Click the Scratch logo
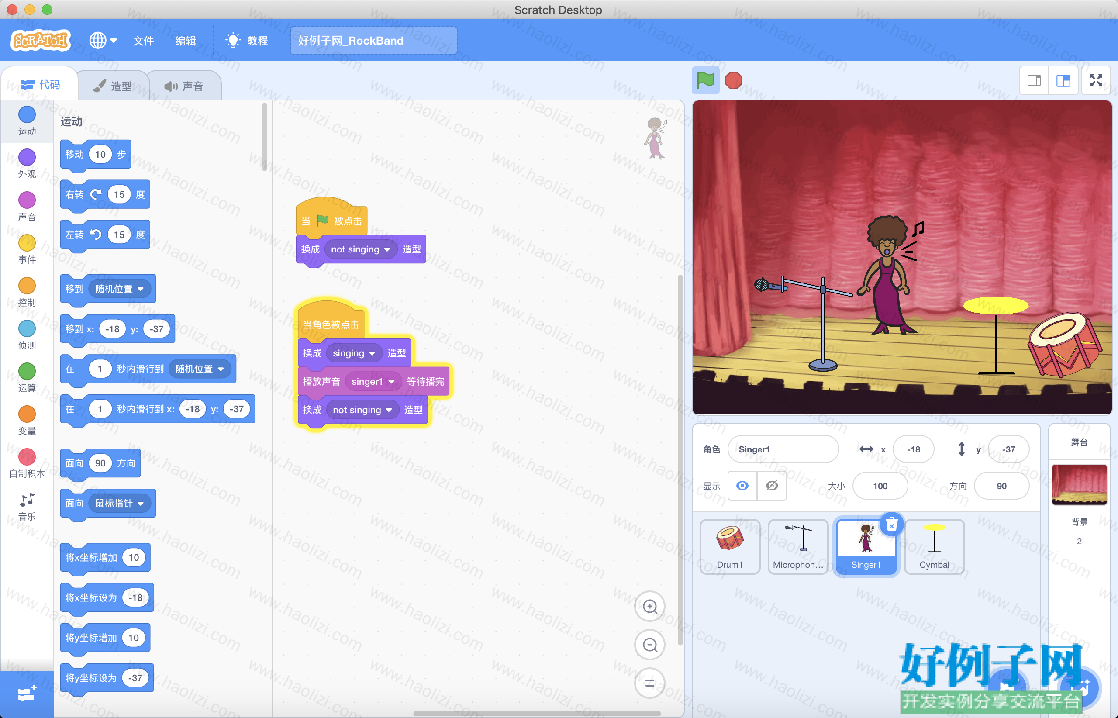This screenshot has height=718, width=1118. (41, 41)
